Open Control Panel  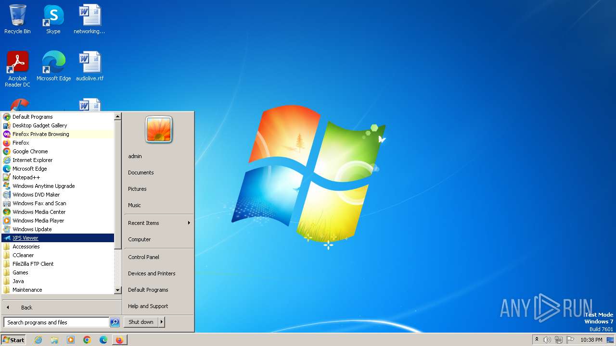point(159,257)
